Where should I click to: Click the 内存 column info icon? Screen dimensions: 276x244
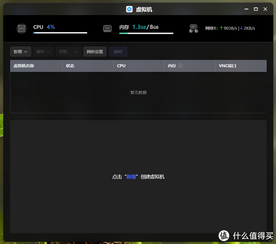pyautogui.click(x=181, y=66)
